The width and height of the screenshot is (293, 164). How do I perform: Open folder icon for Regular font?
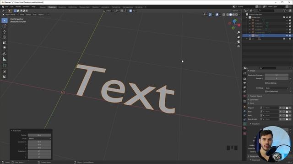coord(287,108)
